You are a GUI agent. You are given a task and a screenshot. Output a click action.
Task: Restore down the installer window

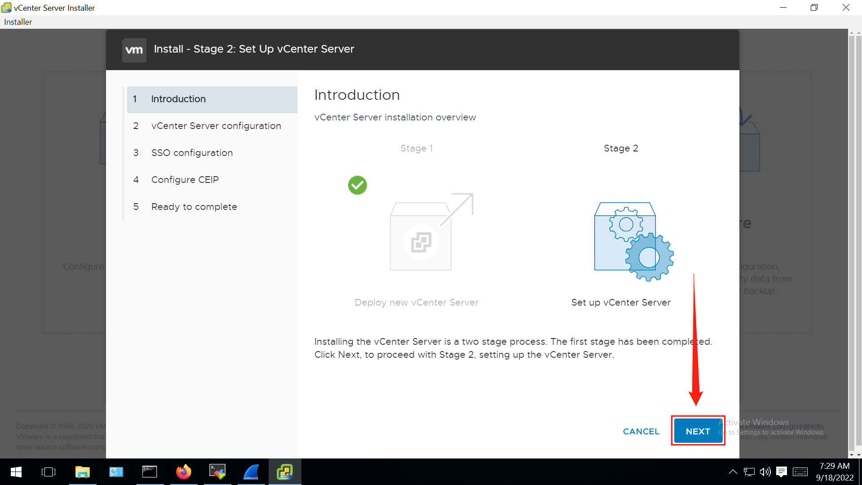[x=814, y=8]
